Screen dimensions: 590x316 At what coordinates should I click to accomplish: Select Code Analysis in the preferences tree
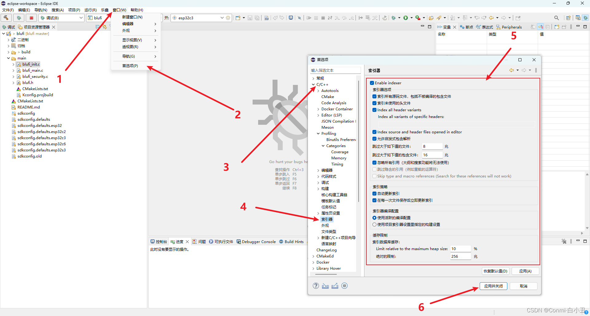point(334,103)
